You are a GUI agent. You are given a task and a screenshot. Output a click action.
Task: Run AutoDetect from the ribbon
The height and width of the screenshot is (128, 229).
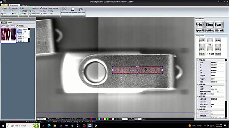(x=64, y=10)
